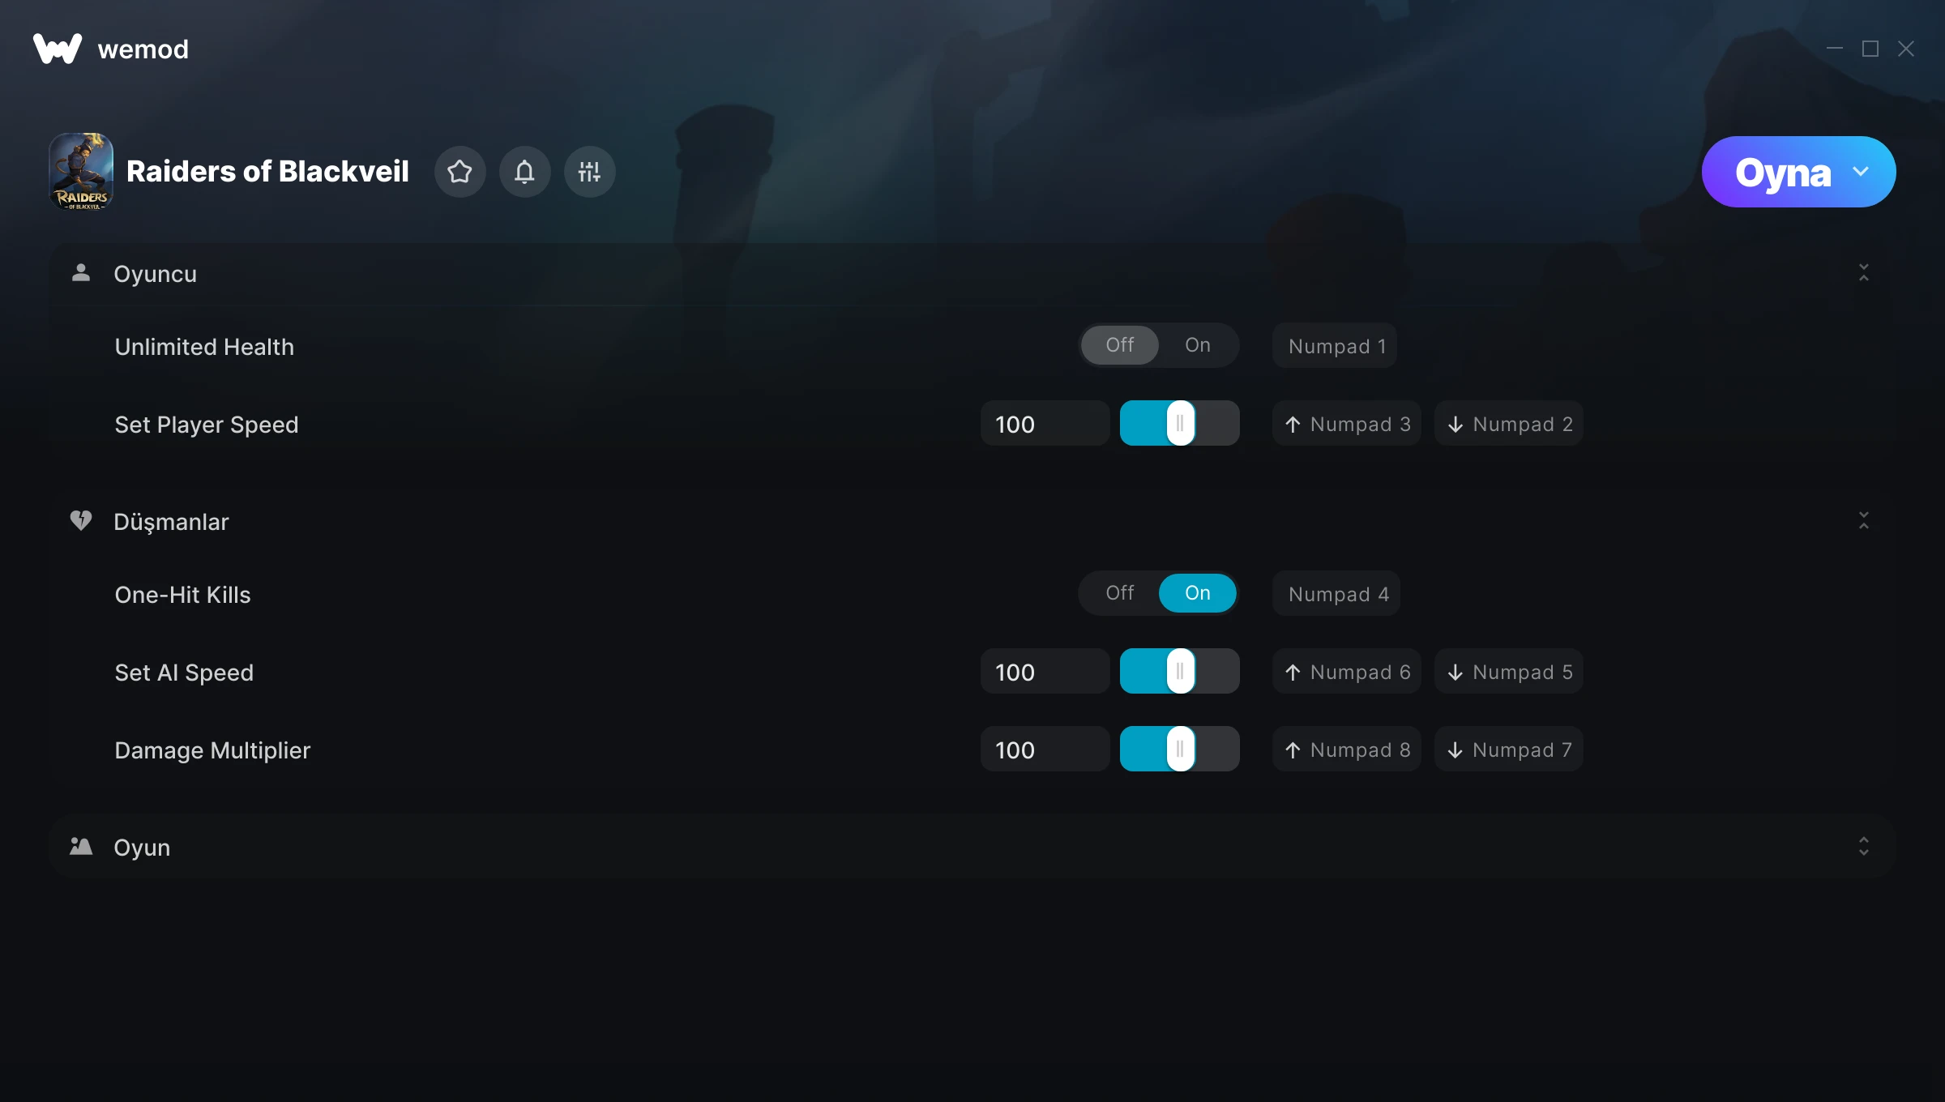Viewport: 1945px width, 1102px height.
Task: Favorite the game with the star icon
Action: pyautogui.click(x=460, y=172)
